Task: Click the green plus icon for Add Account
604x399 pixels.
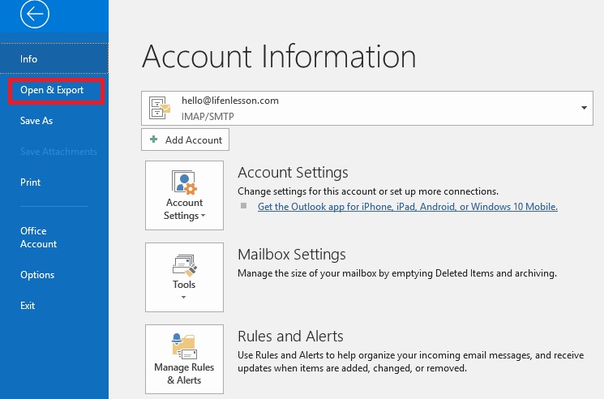Action: (x=154, y=139)
